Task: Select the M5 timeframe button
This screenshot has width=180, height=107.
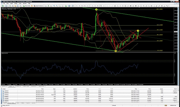Action: 79,6
